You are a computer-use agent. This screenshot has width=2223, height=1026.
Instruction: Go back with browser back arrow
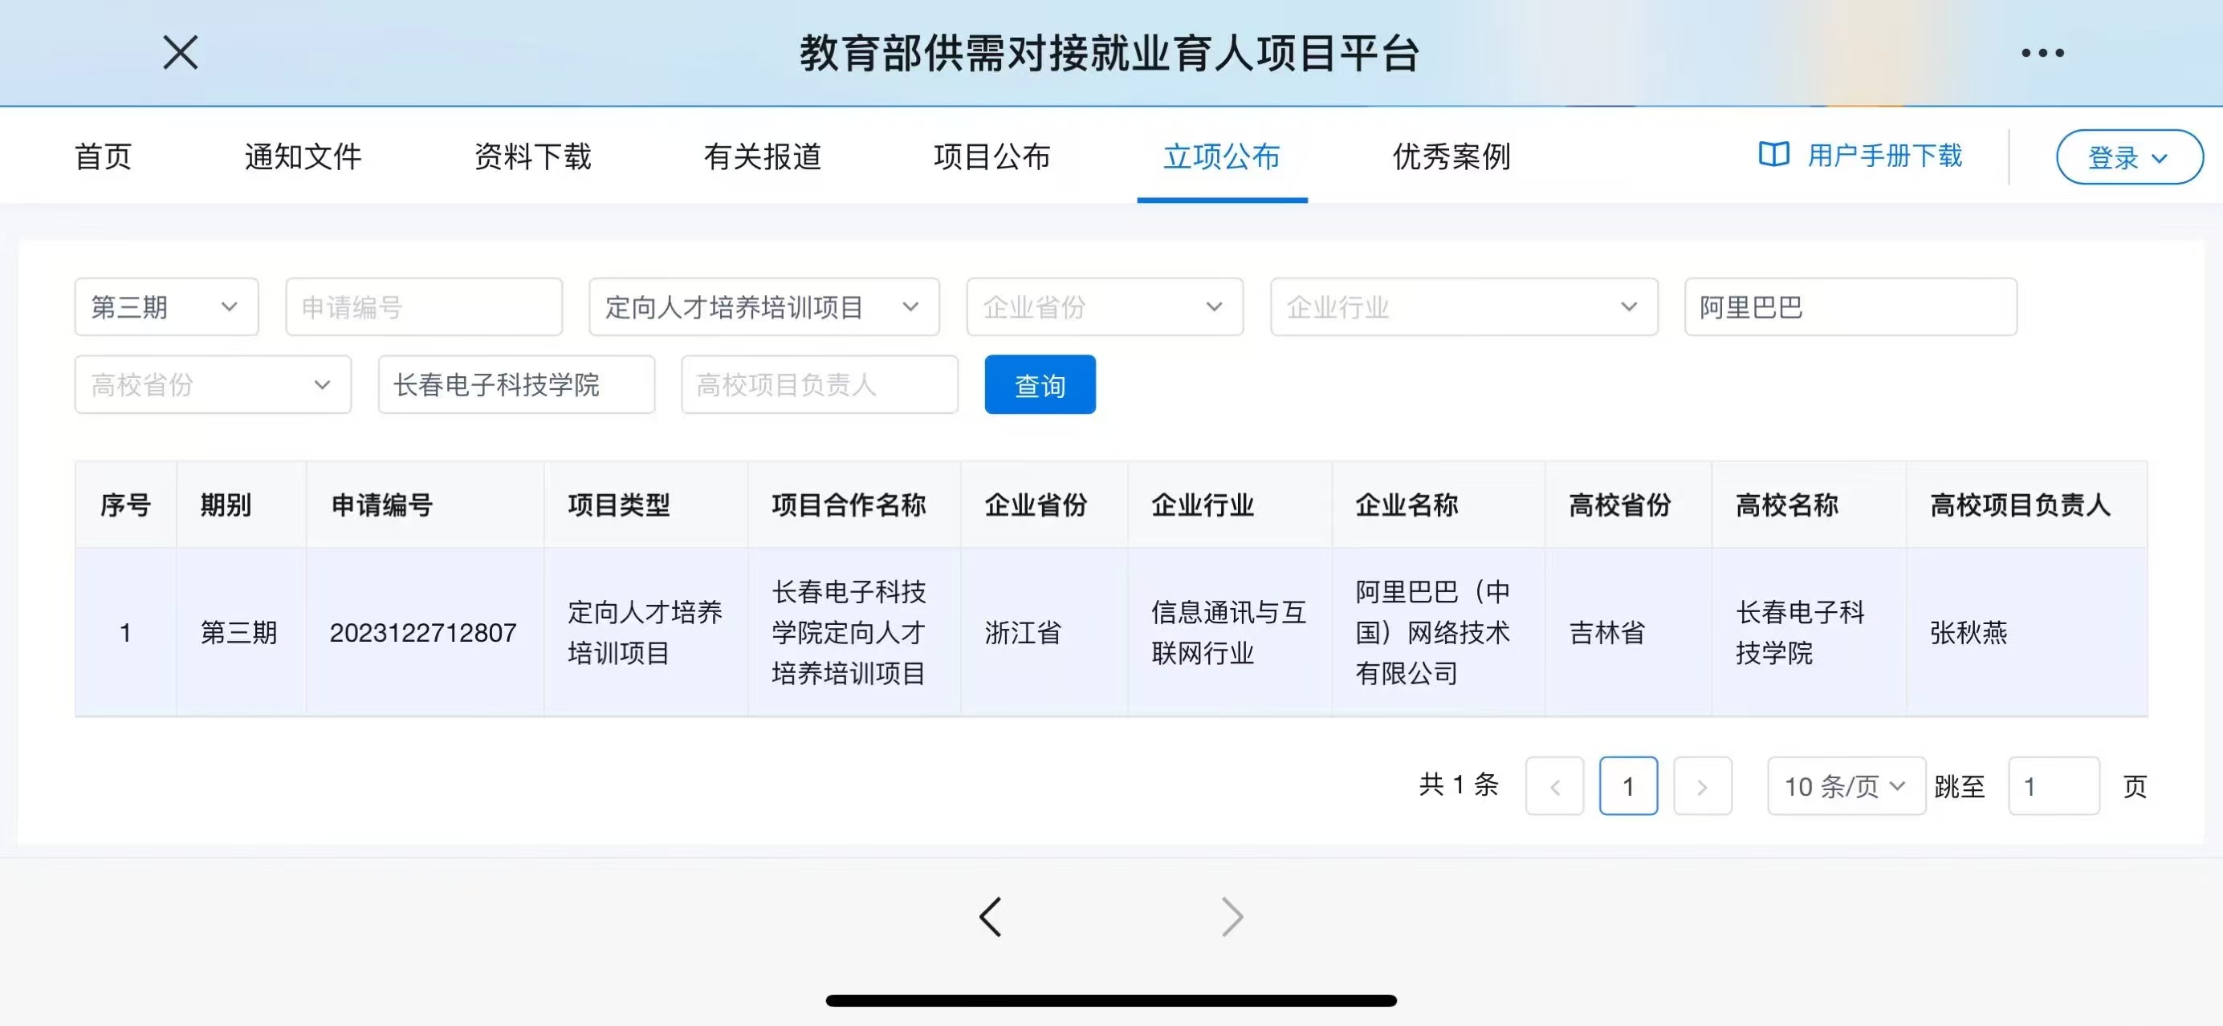coord(991,917)
